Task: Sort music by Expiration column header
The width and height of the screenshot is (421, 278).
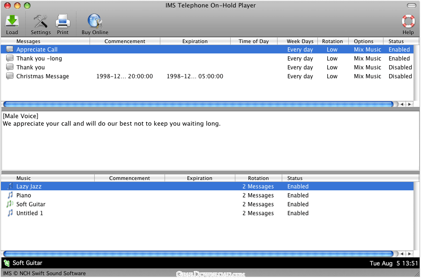Action: tap(200, 178)
